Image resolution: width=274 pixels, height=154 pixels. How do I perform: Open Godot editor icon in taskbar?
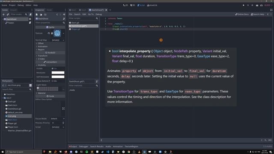click(144, 152)
